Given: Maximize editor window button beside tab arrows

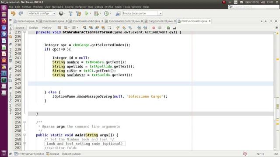Looking at the screenshot, I should point(276,21).
